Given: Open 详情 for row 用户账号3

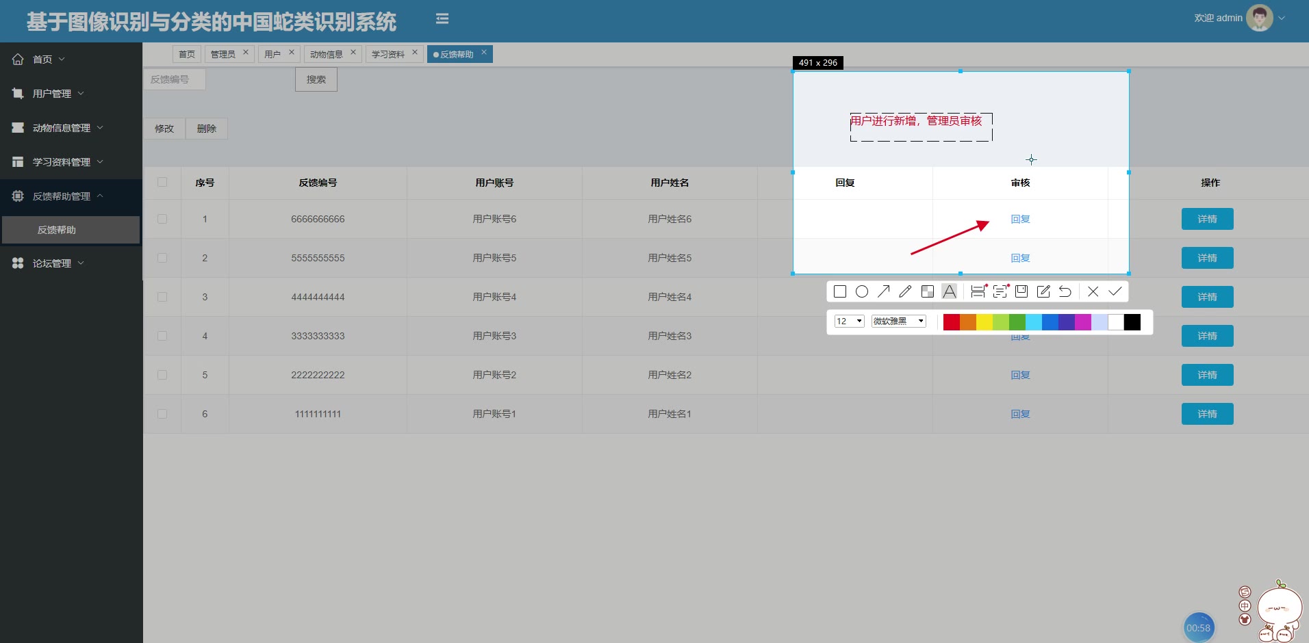Looking at the screenshot, I should pyautogui.click(x=1208, y=336).
